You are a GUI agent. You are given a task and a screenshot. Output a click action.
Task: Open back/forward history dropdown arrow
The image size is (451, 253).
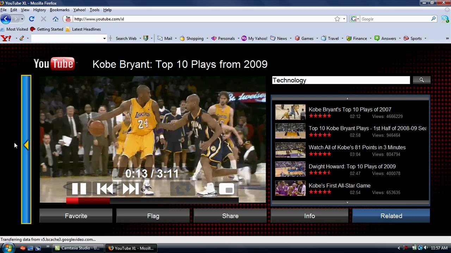click(22, 19)
